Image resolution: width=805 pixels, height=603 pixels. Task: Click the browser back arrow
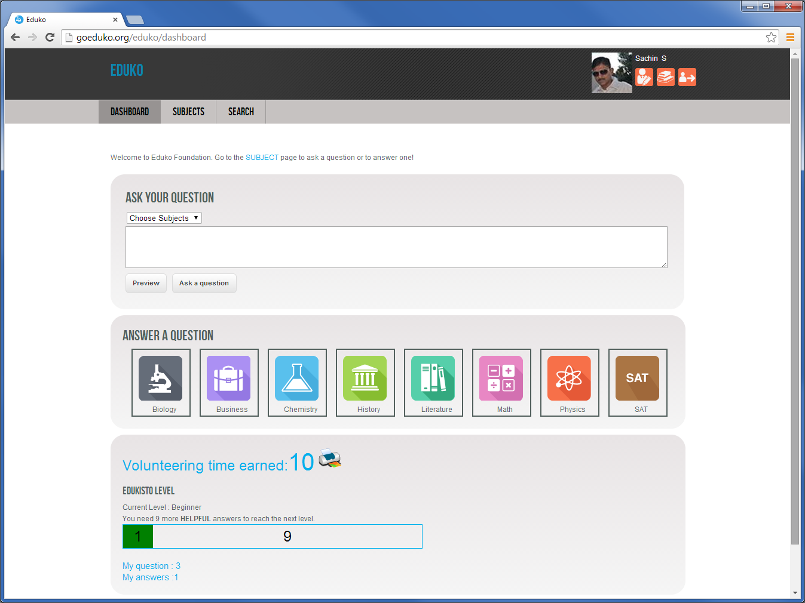(x=16, y=37)
